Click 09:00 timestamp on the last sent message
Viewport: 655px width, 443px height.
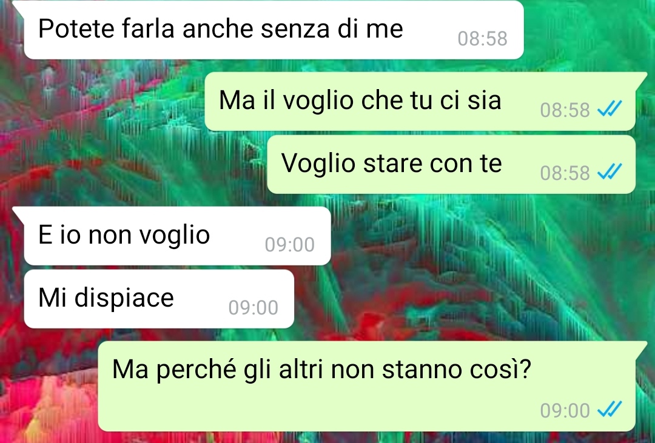point(565,411)
